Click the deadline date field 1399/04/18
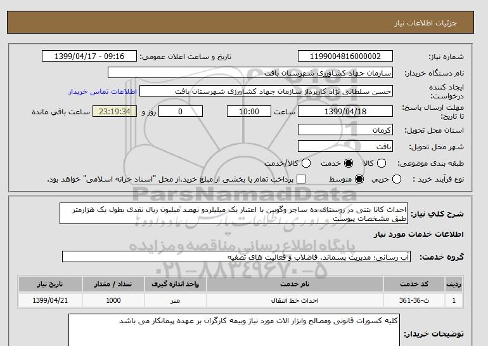This screenshot has width=488, height=346. pyautogui.click(x=345, y=111)
